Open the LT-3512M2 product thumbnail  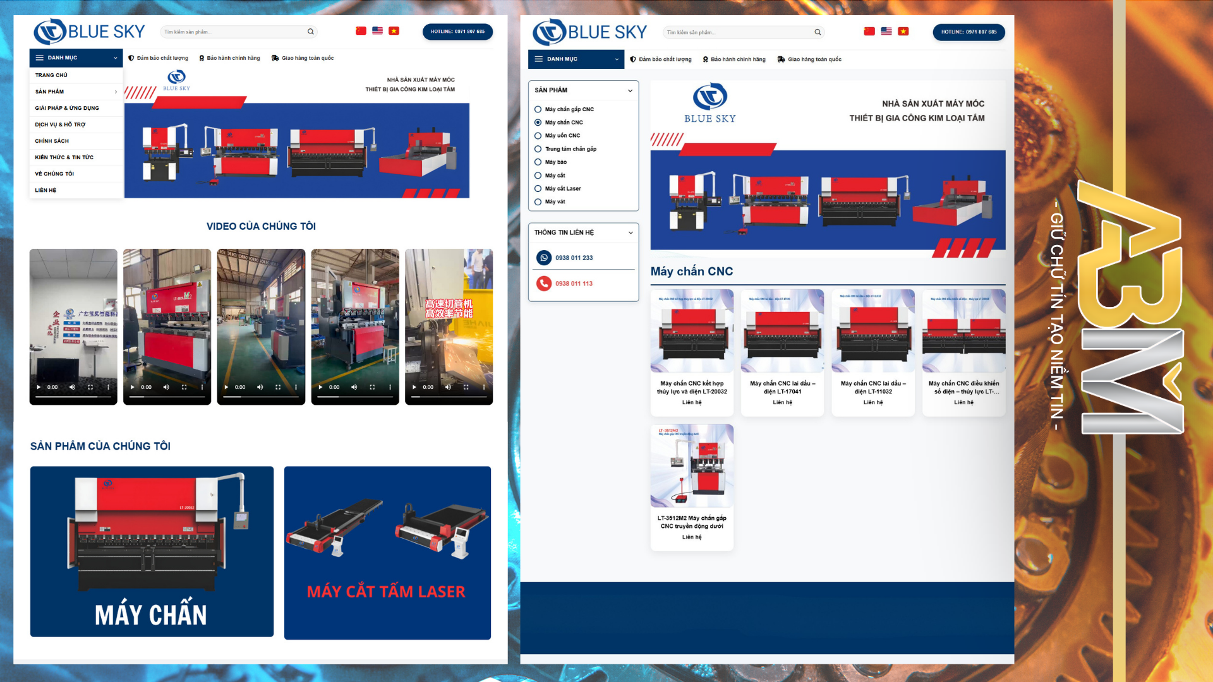pyautogui.click(x=692, y=465)
